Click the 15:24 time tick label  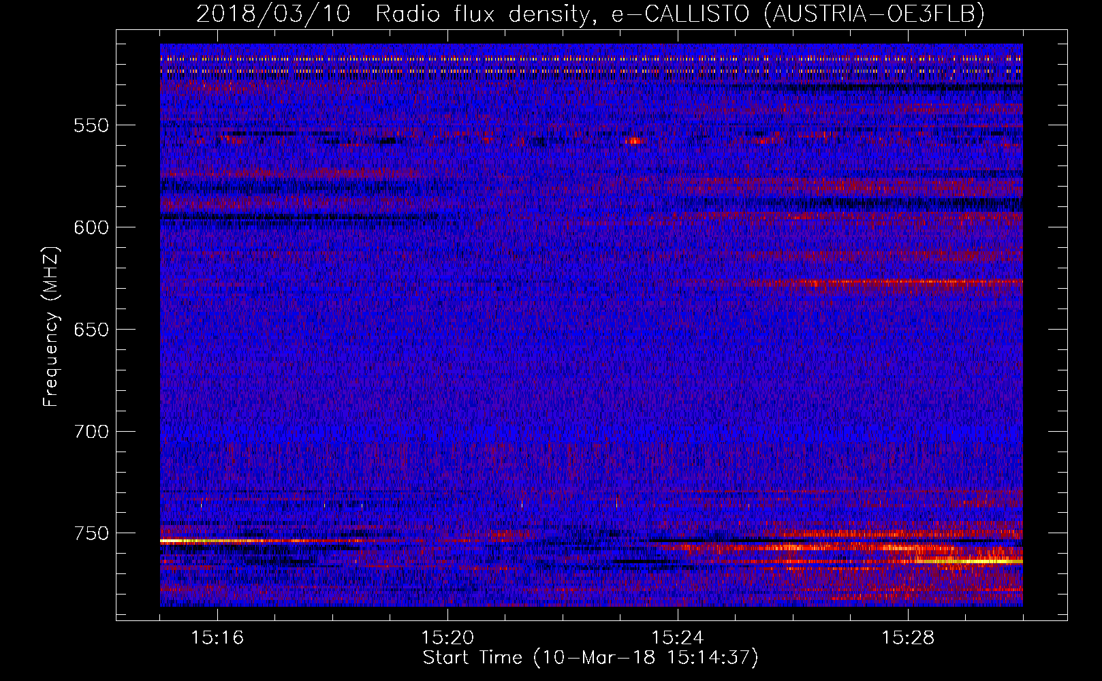[x=678, y=638]
